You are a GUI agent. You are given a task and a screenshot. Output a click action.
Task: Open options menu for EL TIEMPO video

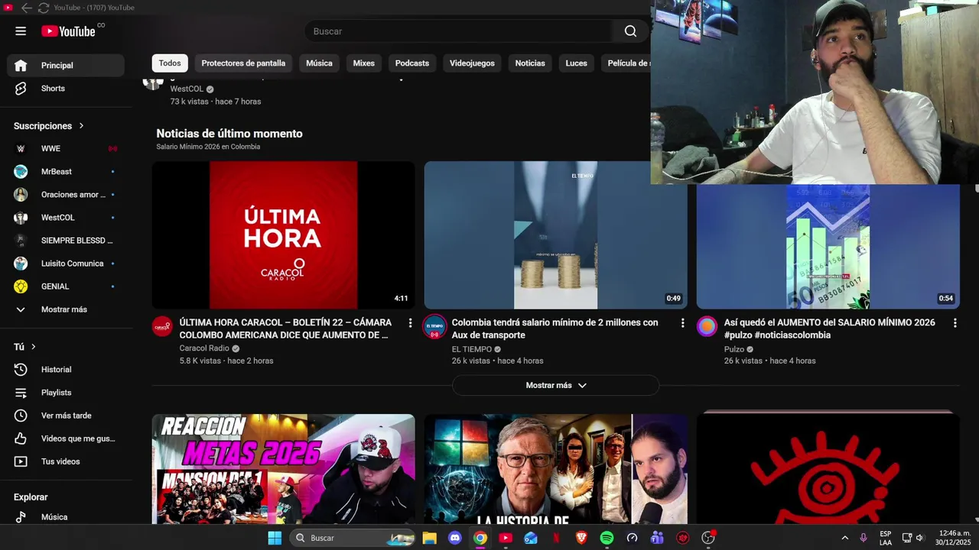point(682,323)
